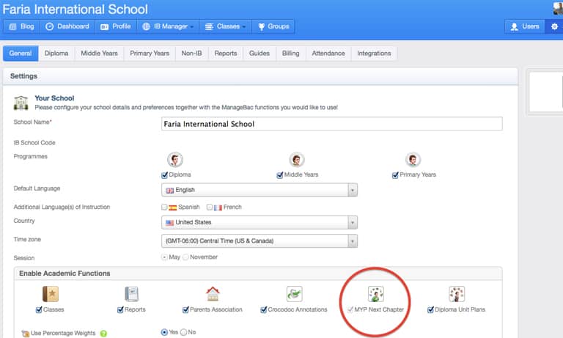Click the Middle Years programme avatar icon
This screenshot has width=563, height=338.
point(297,160)
